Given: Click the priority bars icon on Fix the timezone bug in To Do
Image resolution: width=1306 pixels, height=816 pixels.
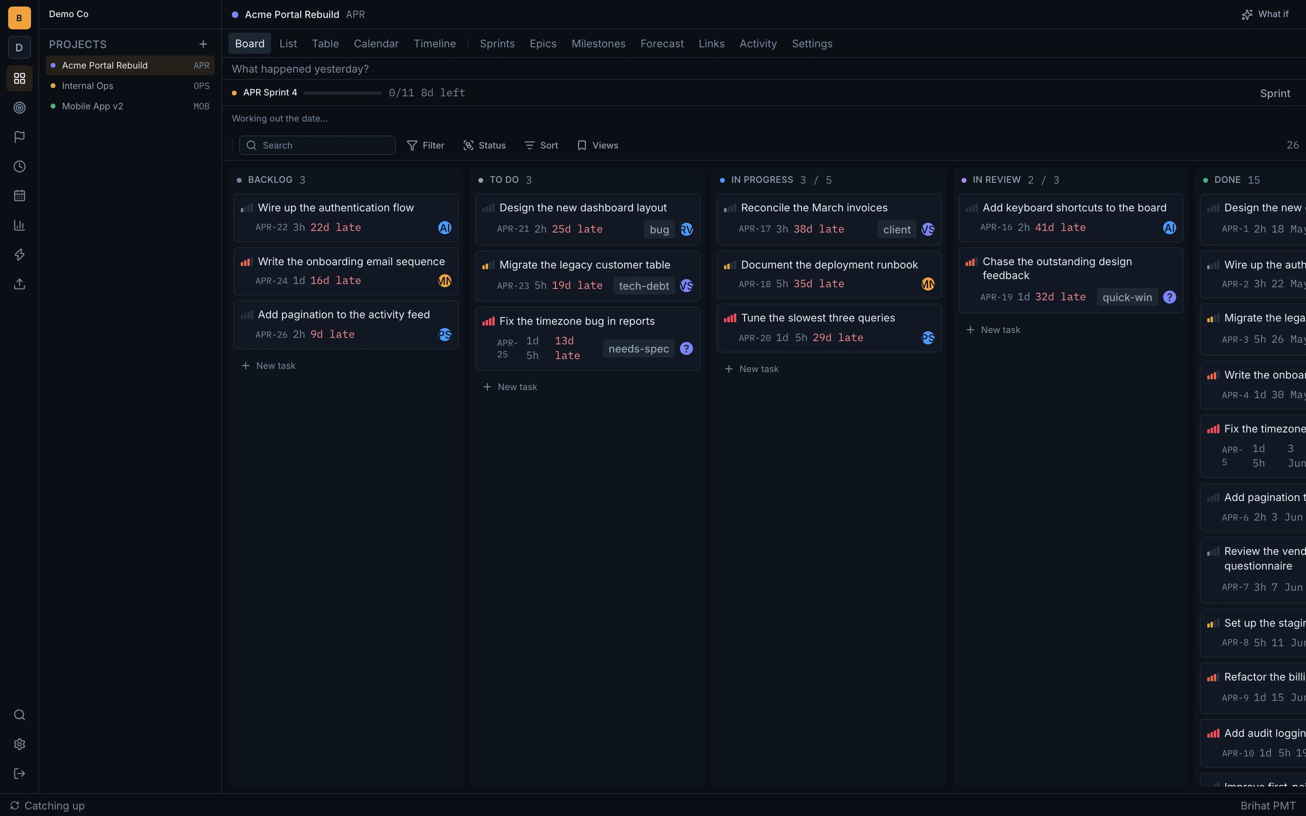Looking at the screenshot, I should click(489, 321).
